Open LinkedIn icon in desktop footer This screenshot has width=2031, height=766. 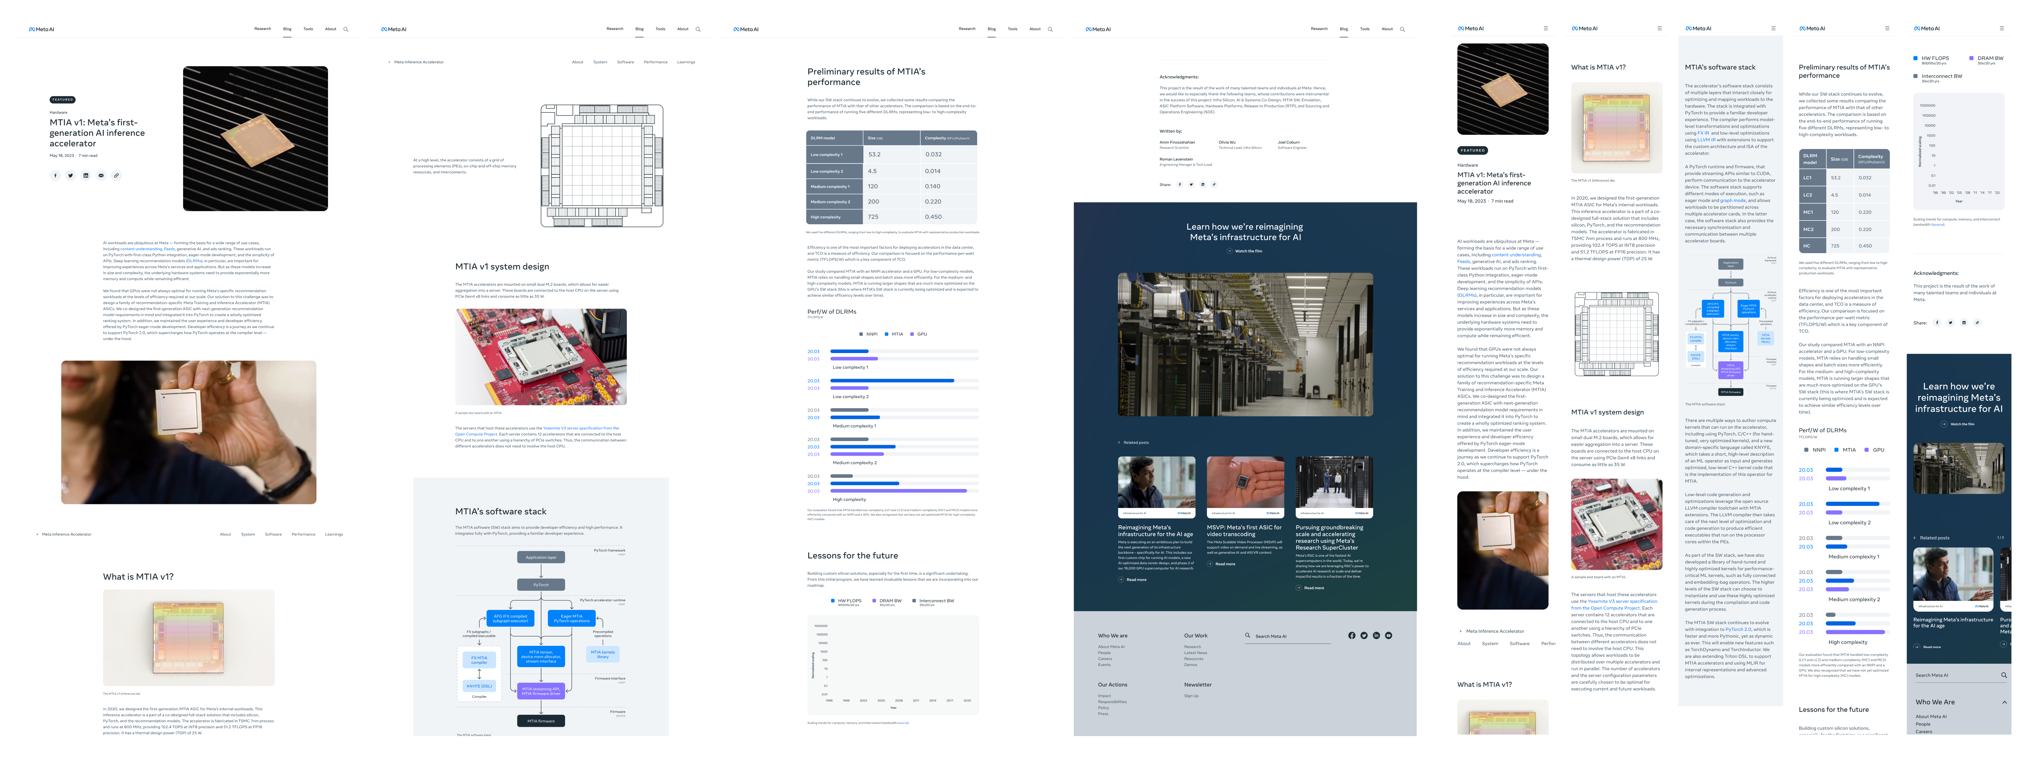(1376, 635)
